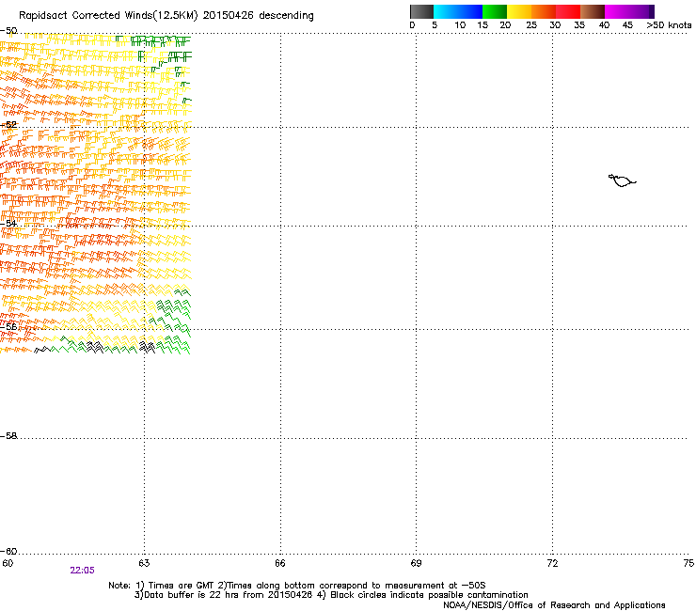Click the small island outline near 73E
696x611 pixels.
(622, 180)
